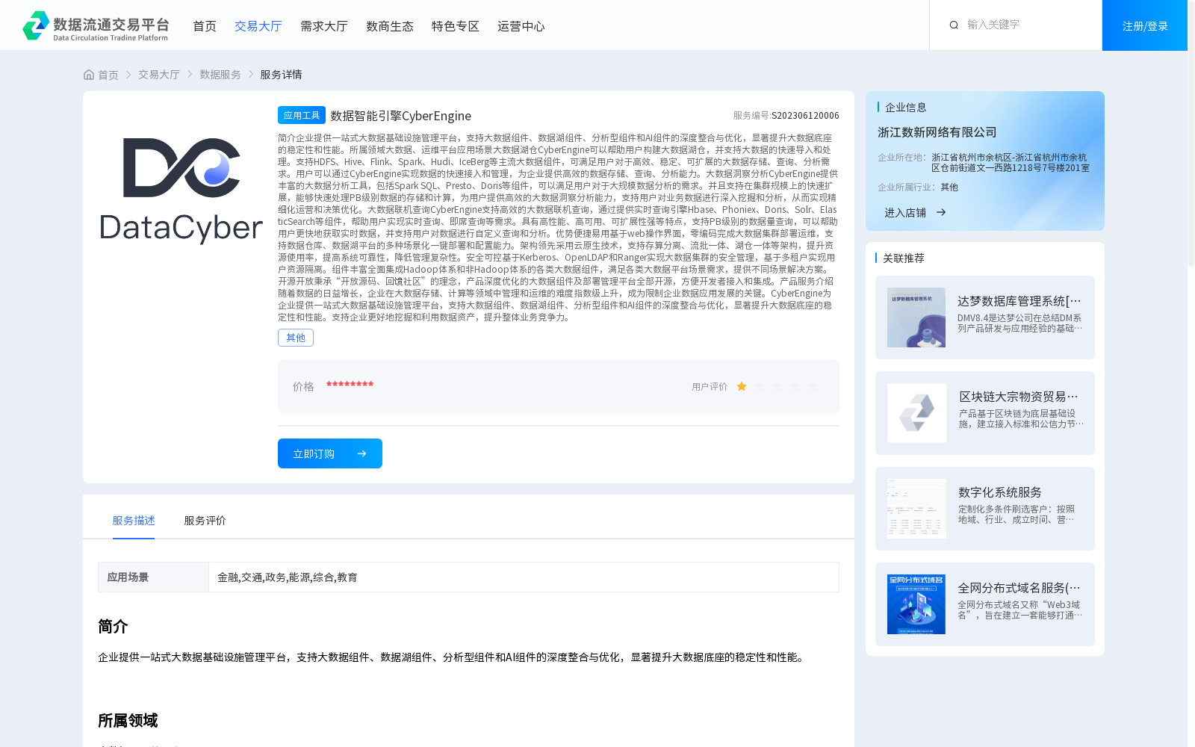Image resolution: width=1195 pixels, height=747 pixels.
Task: Open 区块链大宗物资贸易 thumbnail
Action: point(916,413)
